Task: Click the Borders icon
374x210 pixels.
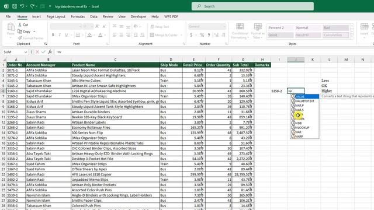Action: (78, 35)
